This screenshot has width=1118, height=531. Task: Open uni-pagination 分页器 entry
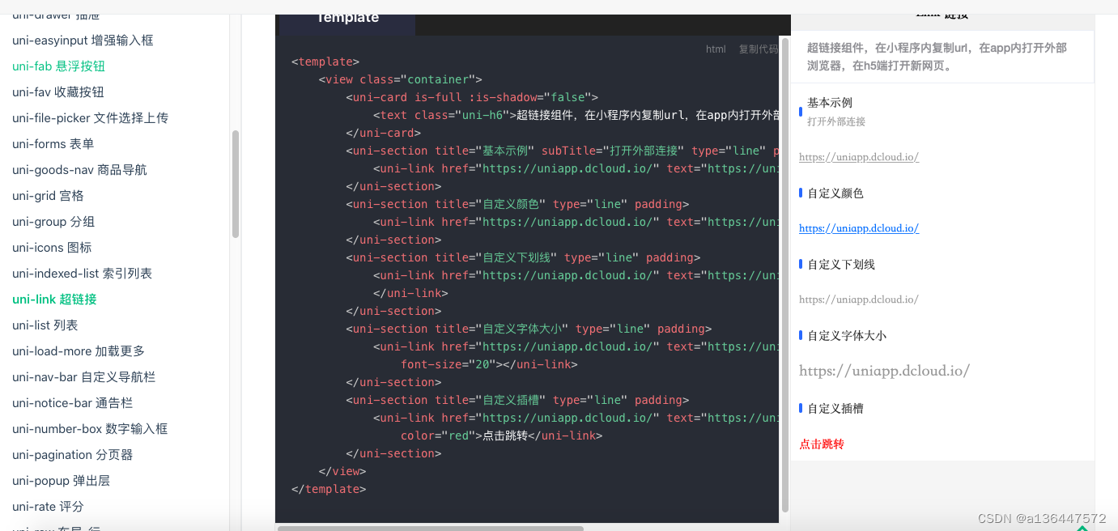72,455
